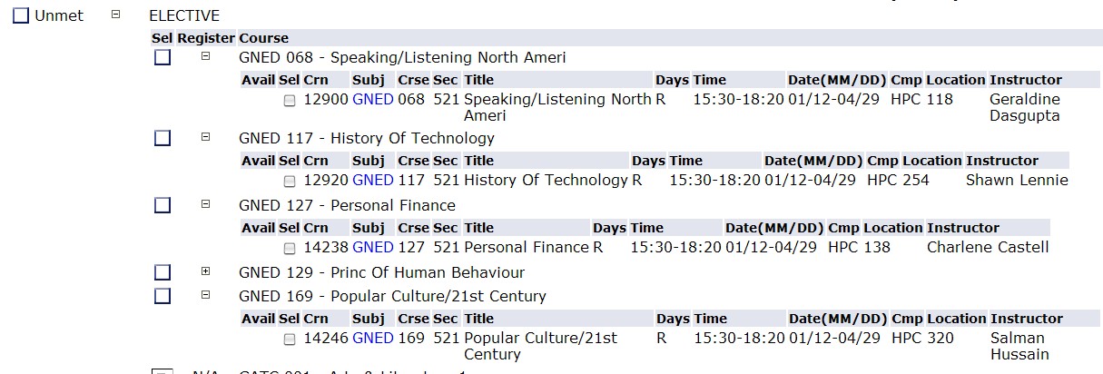Open GNED link for Popular Culture 169
The width and height of the screenshot is (1103, 374).
373,338
